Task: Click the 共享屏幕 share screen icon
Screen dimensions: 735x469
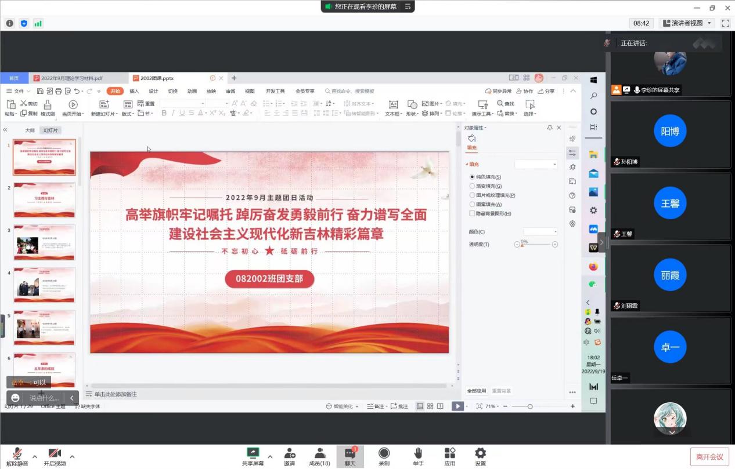Action: click(x=253, y=453)
